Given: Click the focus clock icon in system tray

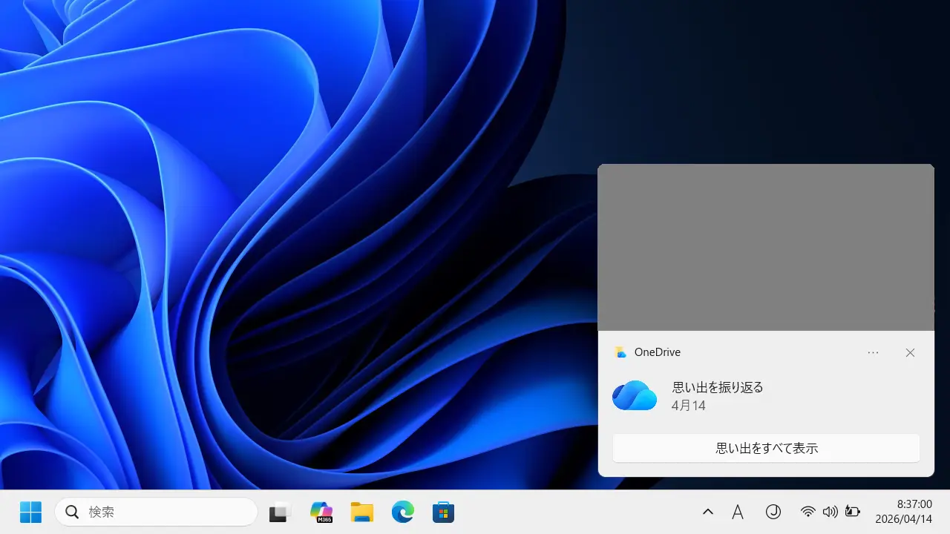Looking at the screenshot, I should tap(773, 512).
